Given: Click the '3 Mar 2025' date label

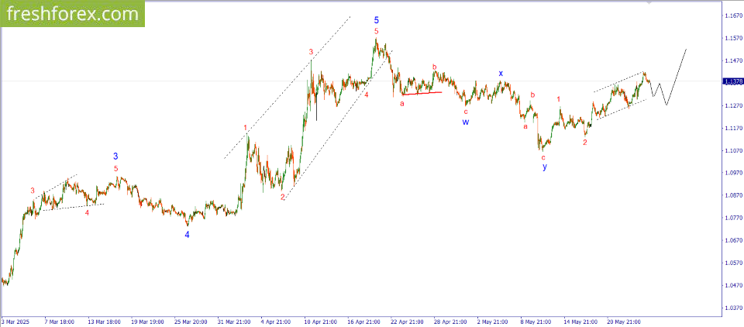Looking at the screenshot, I should 15,322.
